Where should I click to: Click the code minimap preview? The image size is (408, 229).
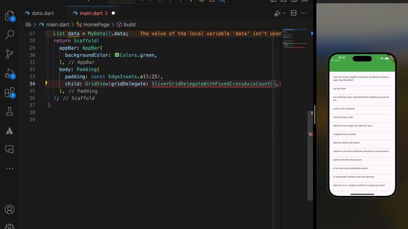(295, 39)
